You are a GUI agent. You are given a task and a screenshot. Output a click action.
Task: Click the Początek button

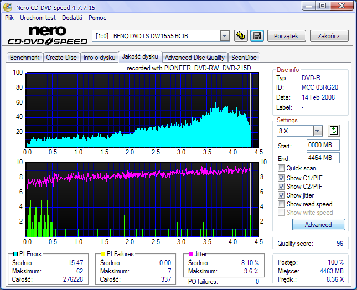tap(286, 36)
